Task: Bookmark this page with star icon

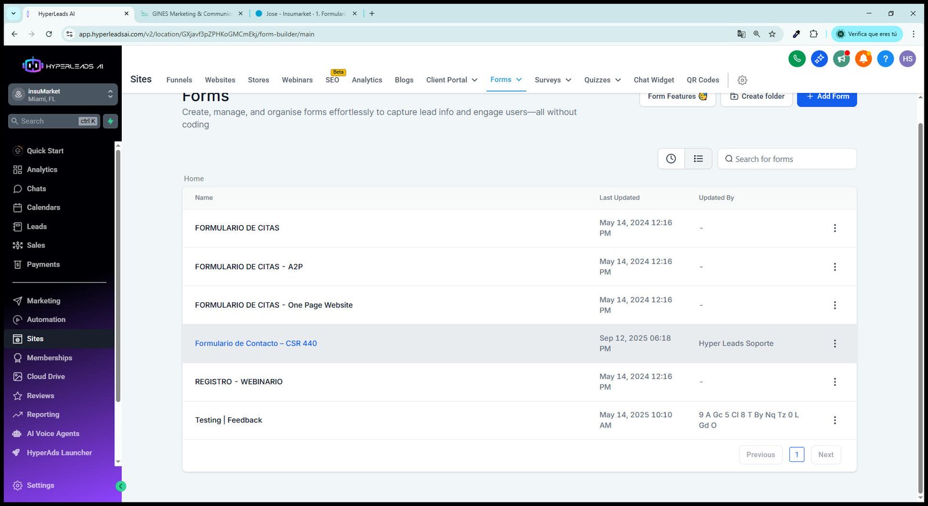Action: click(772, 34)
